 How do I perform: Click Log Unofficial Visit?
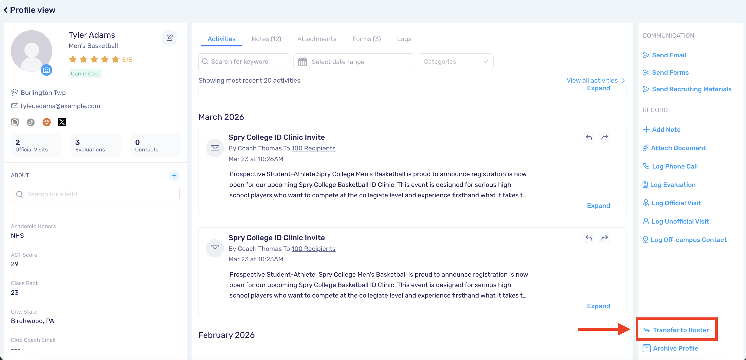coord(676,222)
